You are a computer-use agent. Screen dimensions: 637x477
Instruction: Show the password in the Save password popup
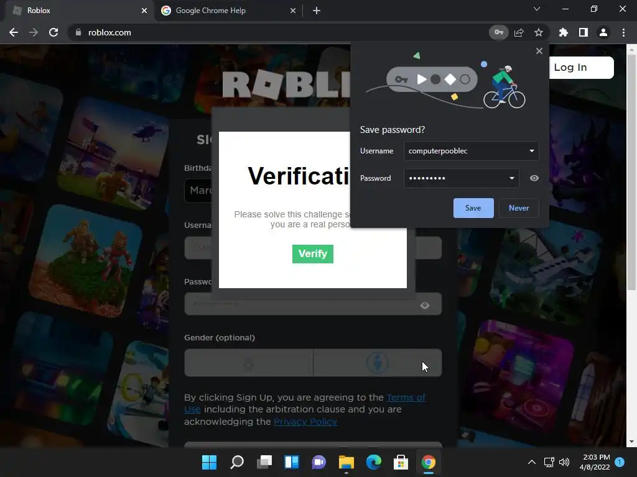click(x=534, y=178)
